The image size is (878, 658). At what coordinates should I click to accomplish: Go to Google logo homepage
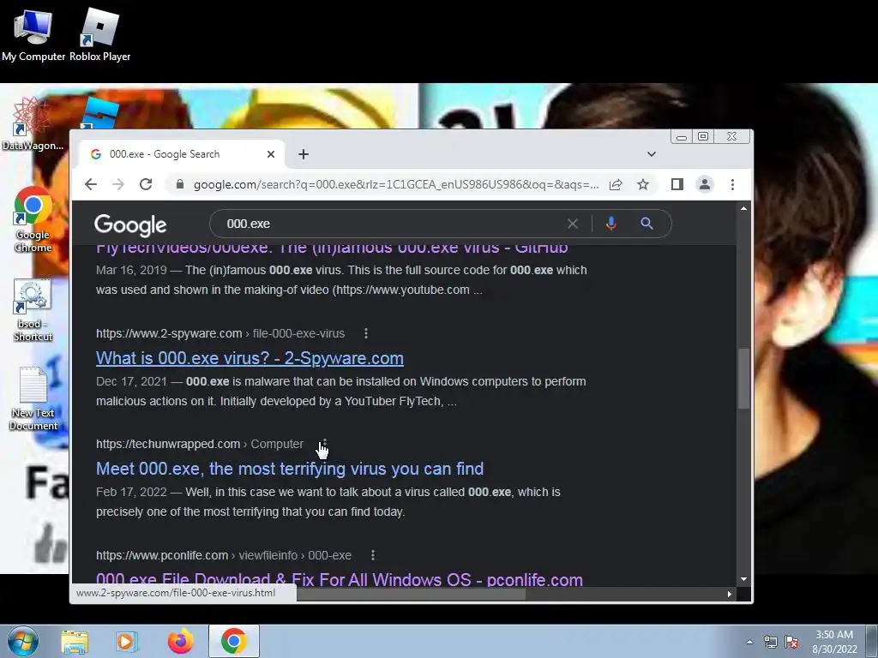click(130, 225)
